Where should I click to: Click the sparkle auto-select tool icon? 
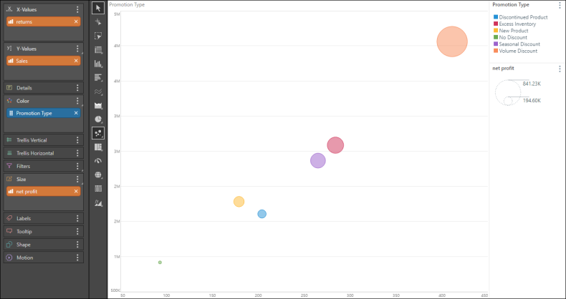coord(98,22)
